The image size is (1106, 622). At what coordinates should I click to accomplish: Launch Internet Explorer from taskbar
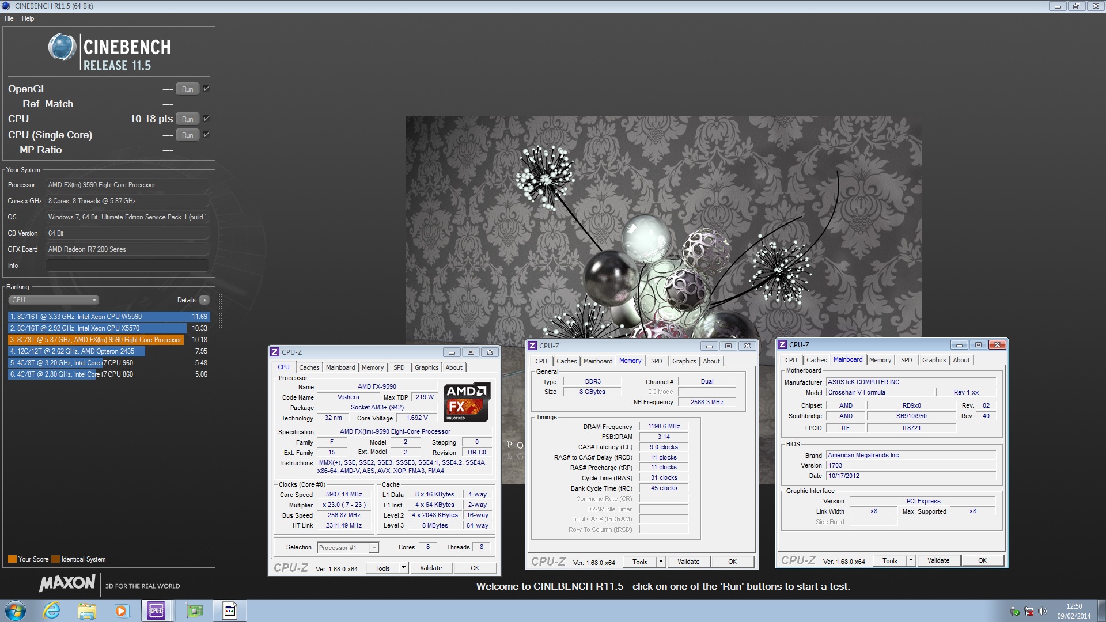click(x=52, y=610)
